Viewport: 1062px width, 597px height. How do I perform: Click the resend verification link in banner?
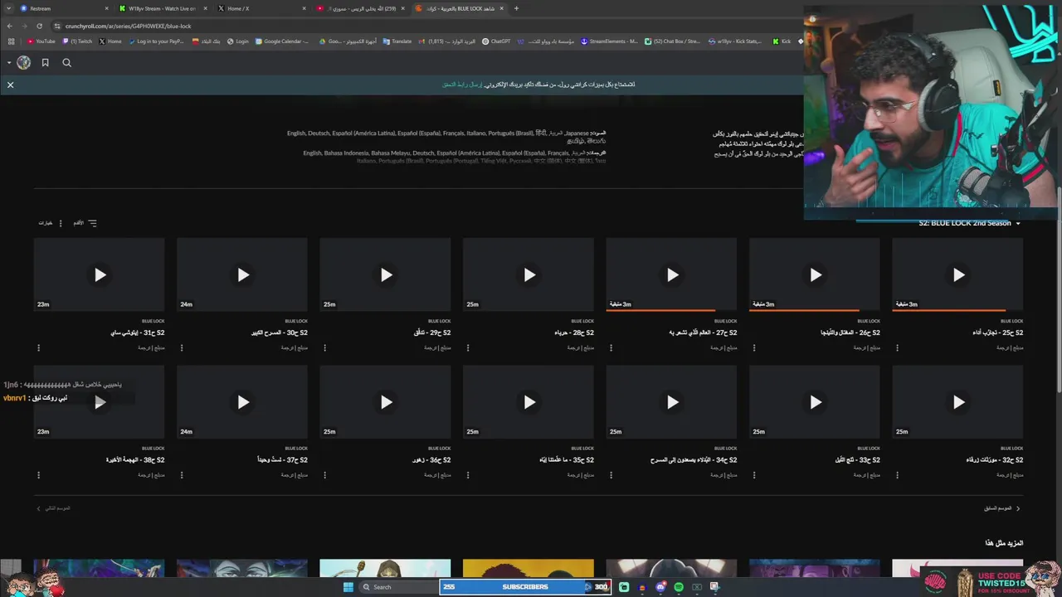pos(462,85)
